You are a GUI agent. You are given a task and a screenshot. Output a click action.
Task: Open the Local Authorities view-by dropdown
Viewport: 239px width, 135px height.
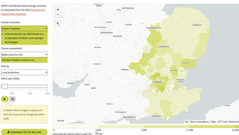click(24, 72)
